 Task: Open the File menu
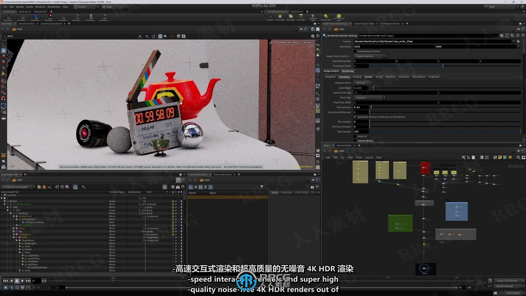point(5,7)
